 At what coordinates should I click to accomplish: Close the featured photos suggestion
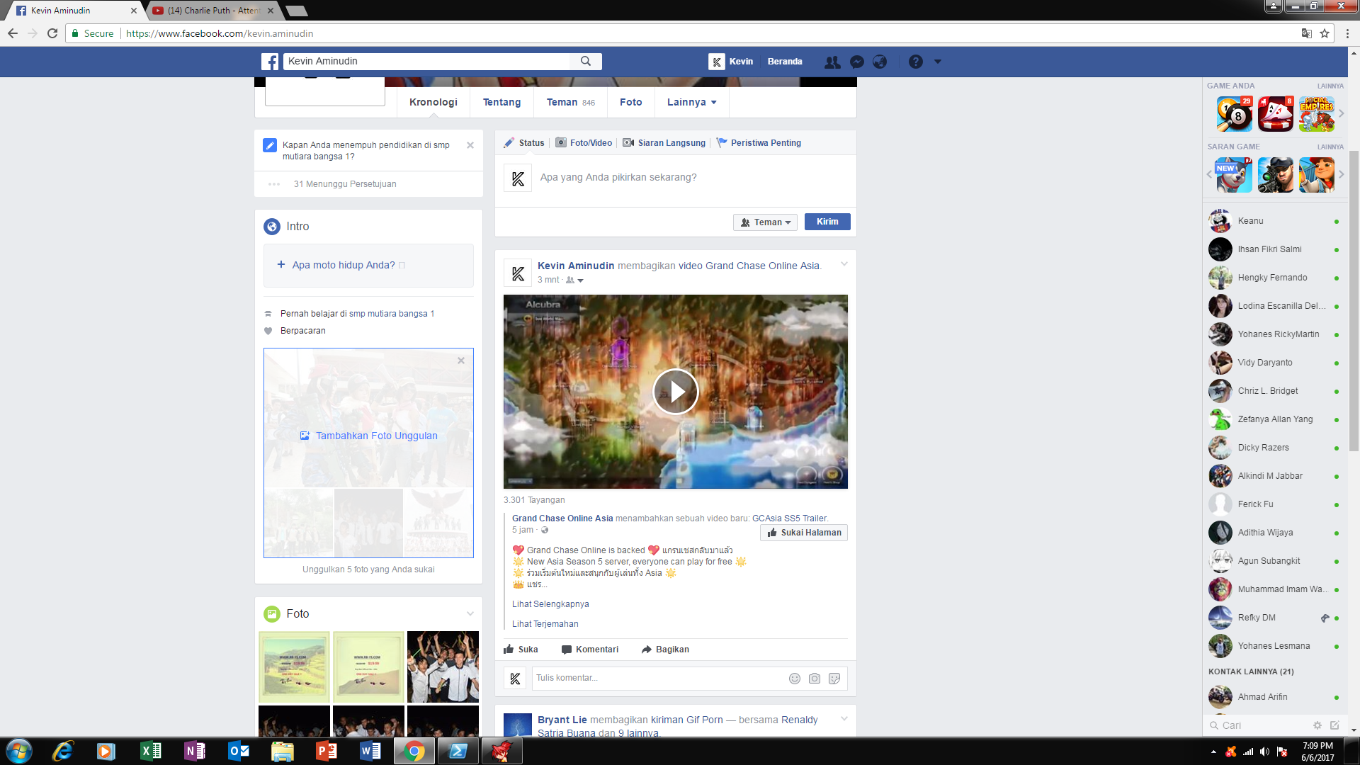click(461, 361)
